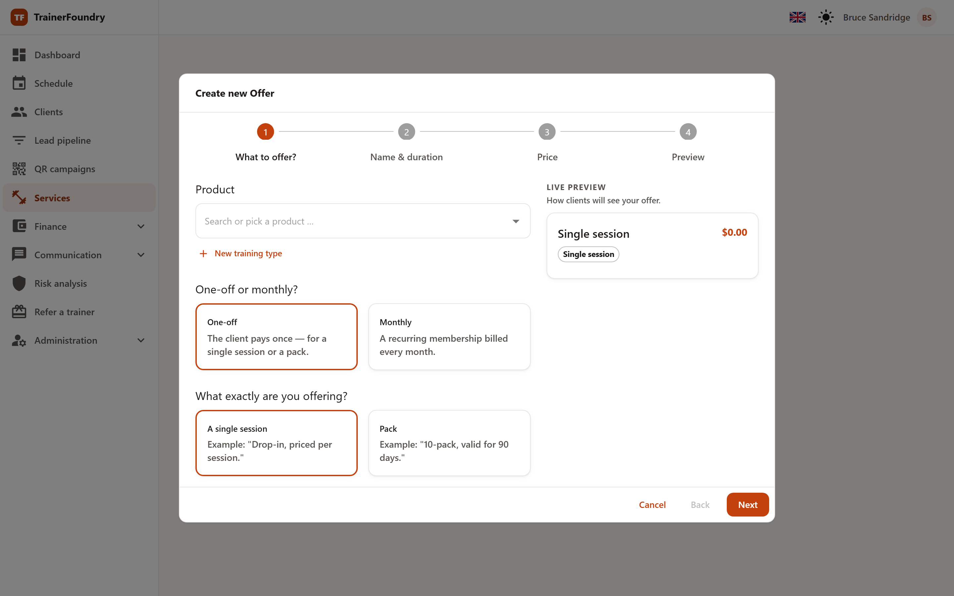954x596 pixels.
Task: Click the Lead pipeline filter icon
Action: 19,140
